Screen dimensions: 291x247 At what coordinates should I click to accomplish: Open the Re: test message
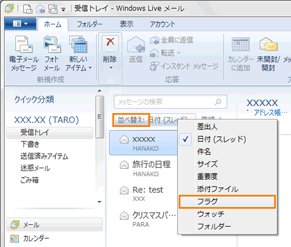144,194
